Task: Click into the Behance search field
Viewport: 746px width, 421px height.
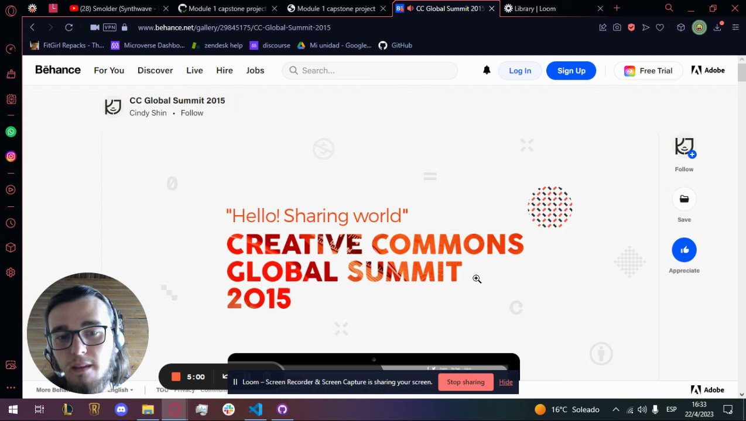Action: (x=370, y=71)
